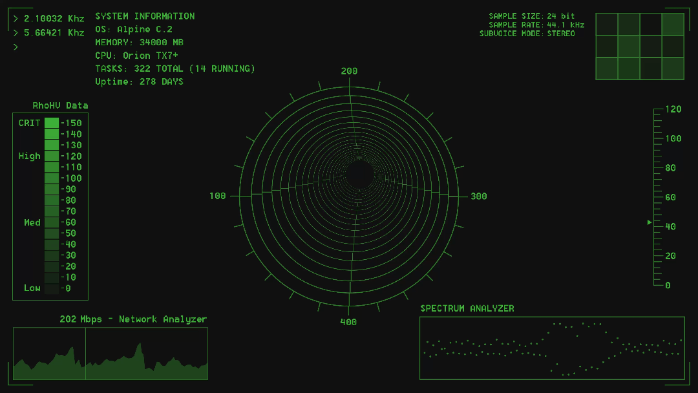The width and height of the screenshot is (698, 393).
Task: Select the Low level label
Action: [x=32, y=288]
